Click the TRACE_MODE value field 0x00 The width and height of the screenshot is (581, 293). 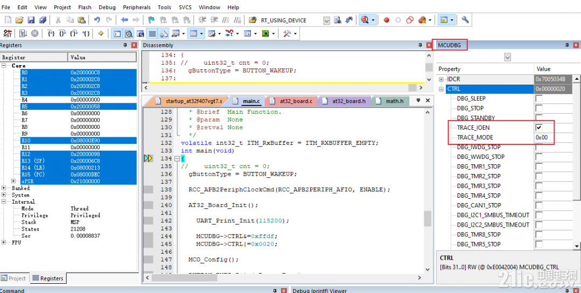click(553, 137)
